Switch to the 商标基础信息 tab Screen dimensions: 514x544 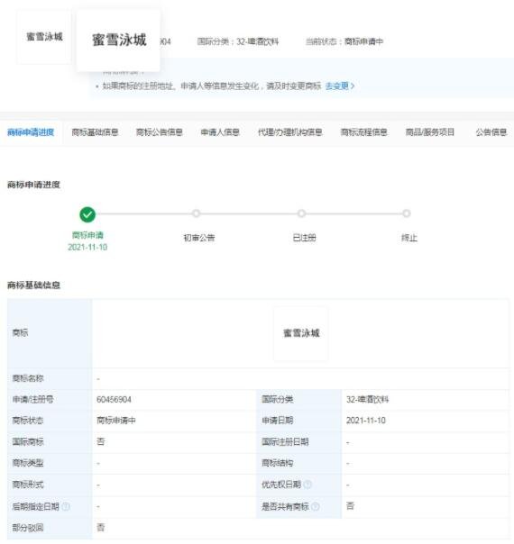pos(95,132)
